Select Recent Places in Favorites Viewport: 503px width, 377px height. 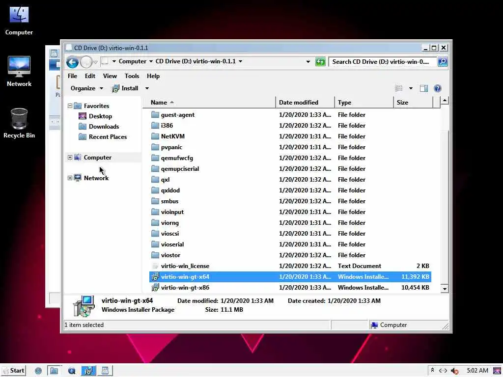click(x=108, y=136)
